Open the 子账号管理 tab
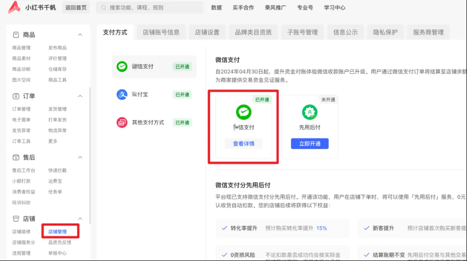Viewport: 467px width, 261px height. pyautogui.click(x=302, y=32)
